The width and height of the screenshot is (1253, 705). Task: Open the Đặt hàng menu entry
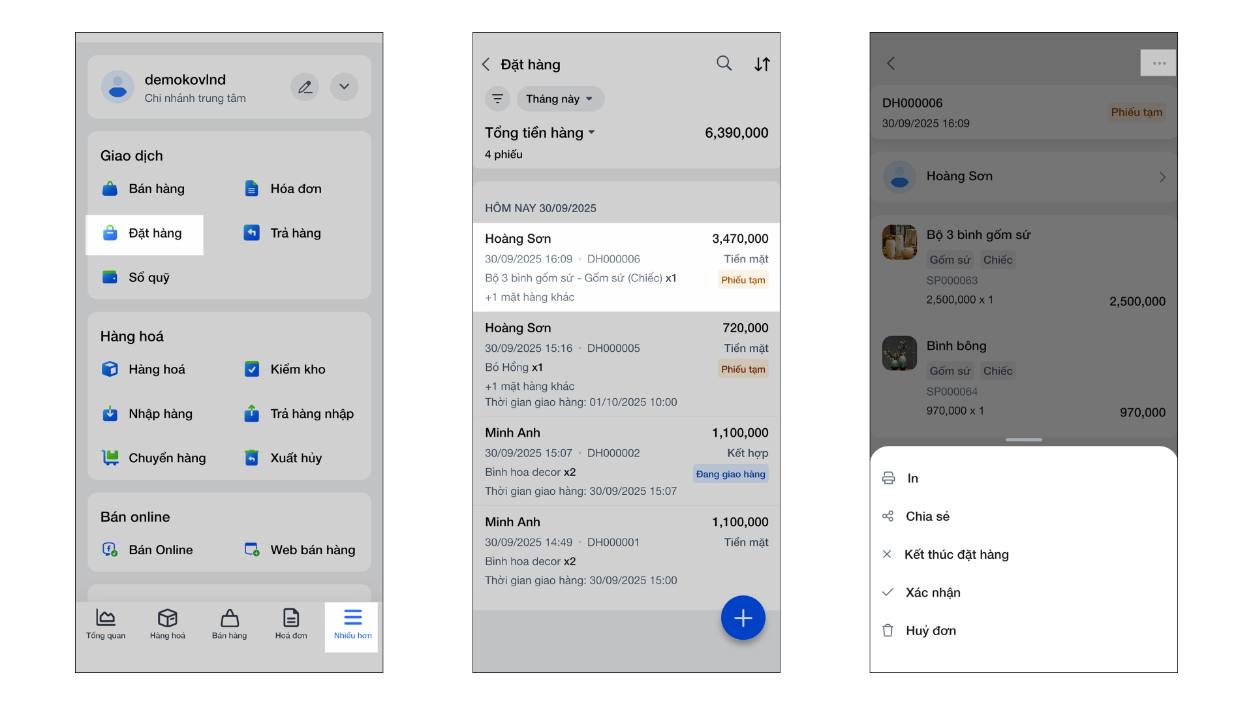pos(145,234)
